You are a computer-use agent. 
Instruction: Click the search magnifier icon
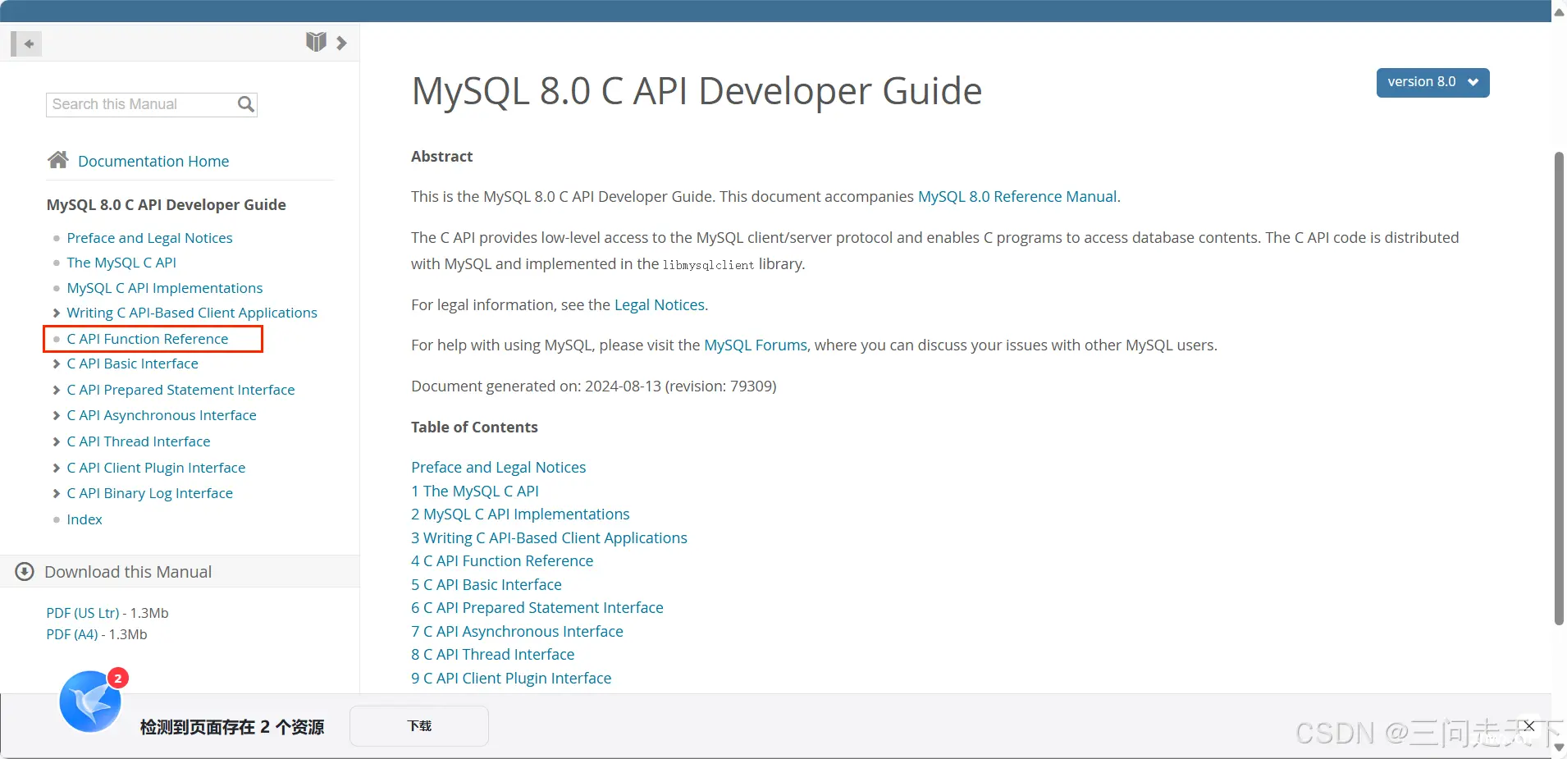(x=245, y=104)
